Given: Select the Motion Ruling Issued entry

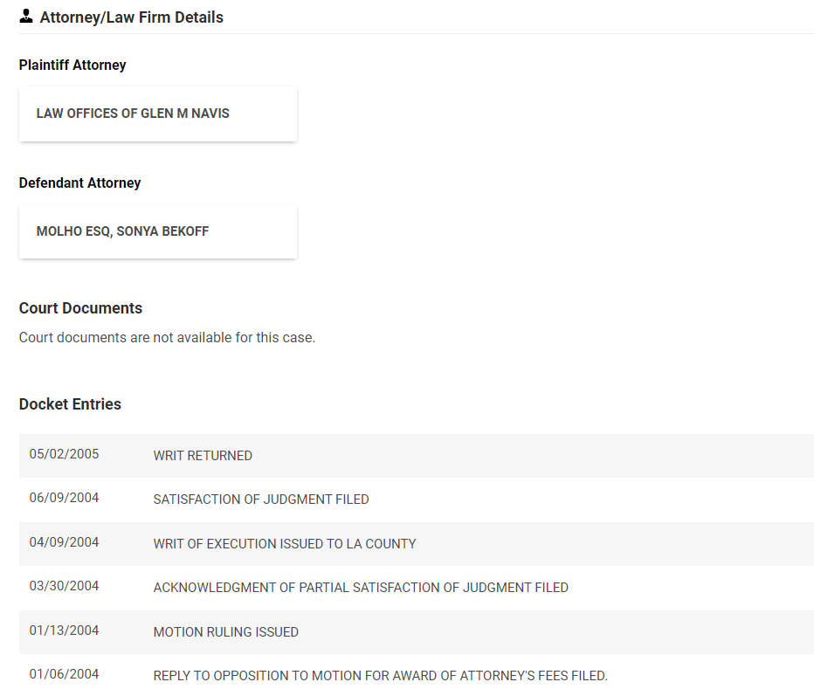Looking at the screenshot, I should click(225, 631).
